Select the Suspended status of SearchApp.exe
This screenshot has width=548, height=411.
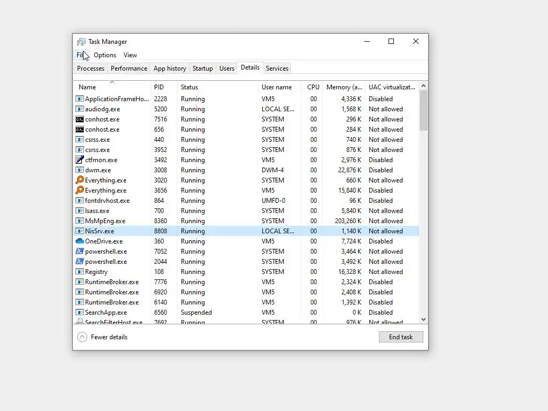[x=196, y=313]
